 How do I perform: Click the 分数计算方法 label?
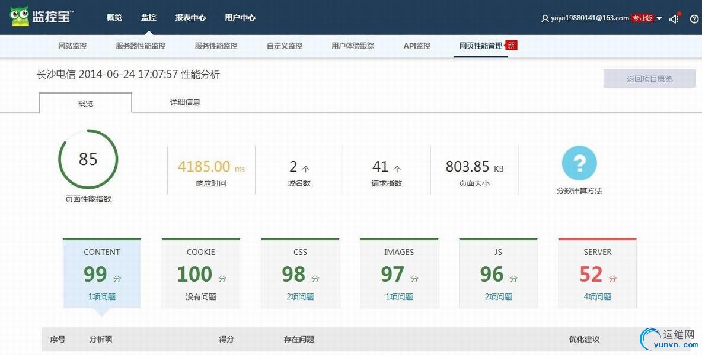click(x=579, y=191)
